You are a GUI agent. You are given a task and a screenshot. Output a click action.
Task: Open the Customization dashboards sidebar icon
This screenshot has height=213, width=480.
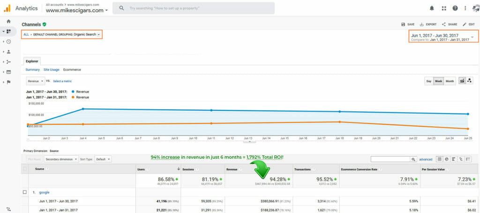pos(8,31)
